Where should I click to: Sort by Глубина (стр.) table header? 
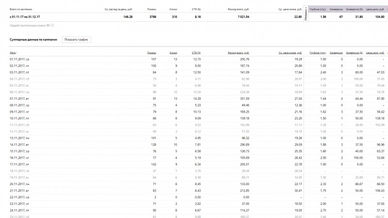click(318, 53)
